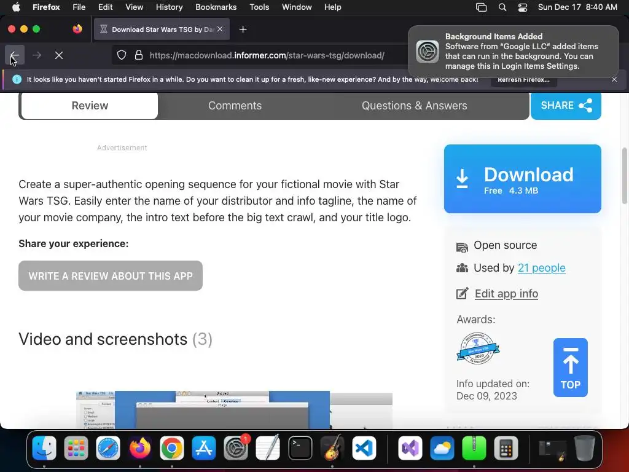Open the Window menu

click(x=297, y=7)
